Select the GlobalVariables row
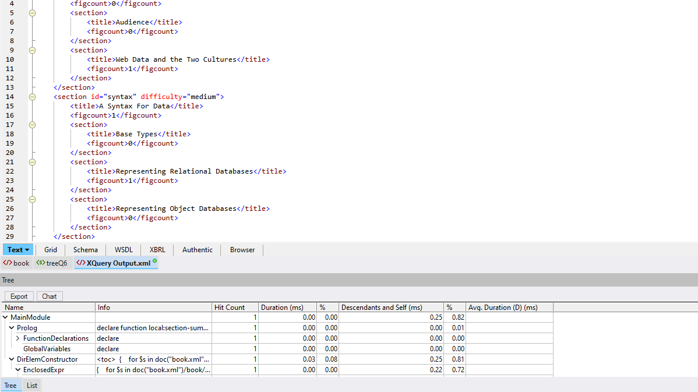Viewport: 698px width, 392px height. (47, 349)
